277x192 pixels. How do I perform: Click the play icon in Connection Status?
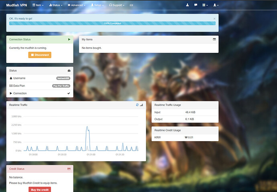pos(69,40)
